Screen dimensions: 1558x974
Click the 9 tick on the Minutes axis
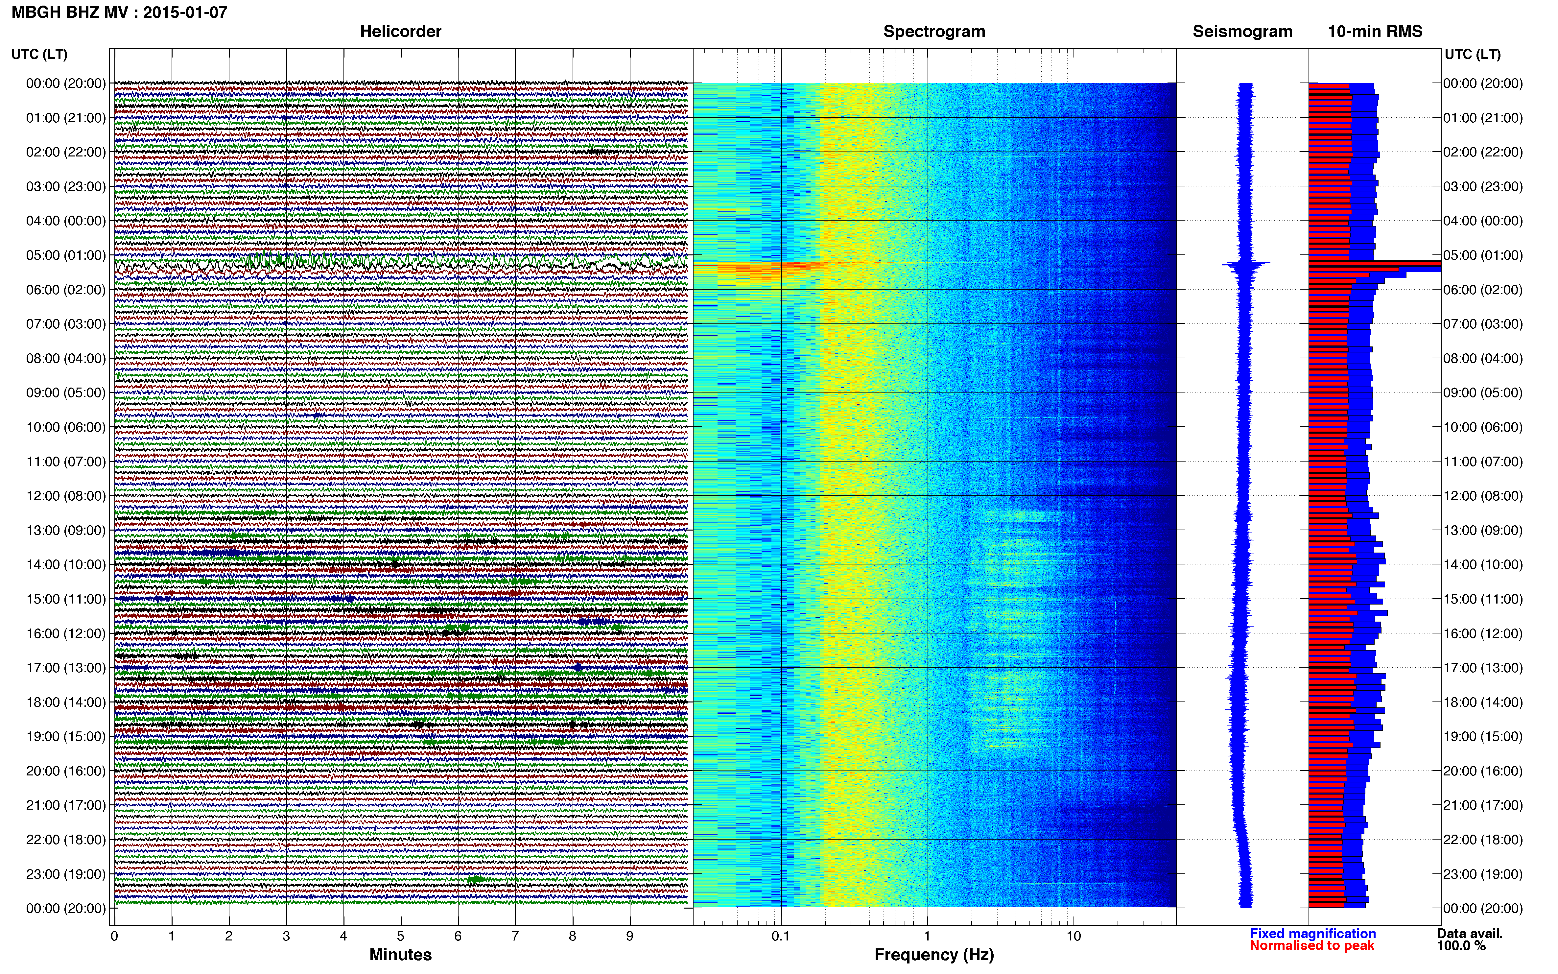pos(630,937)
